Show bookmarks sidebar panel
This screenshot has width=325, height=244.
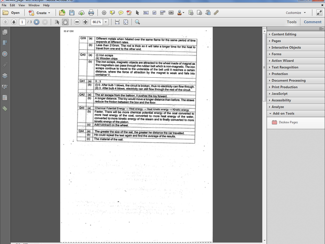point(5,43)
